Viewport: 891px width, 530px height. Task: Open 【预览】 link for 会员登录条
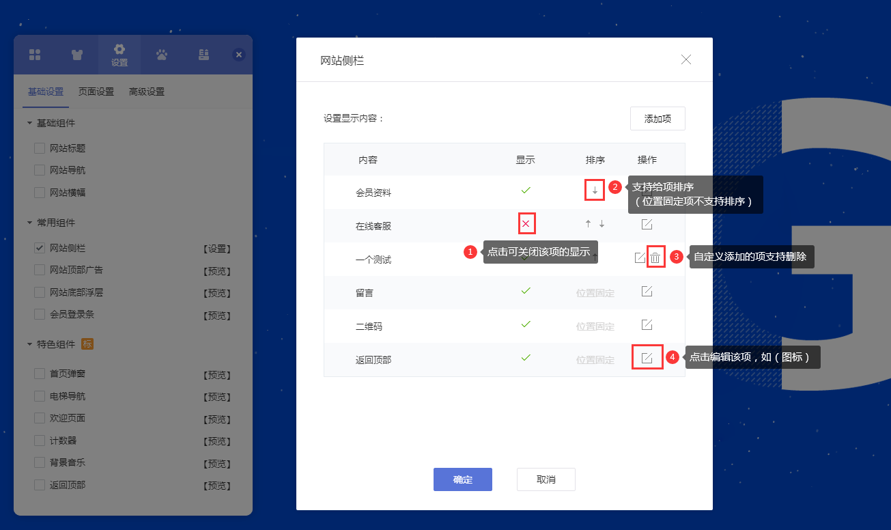point(217,316)
